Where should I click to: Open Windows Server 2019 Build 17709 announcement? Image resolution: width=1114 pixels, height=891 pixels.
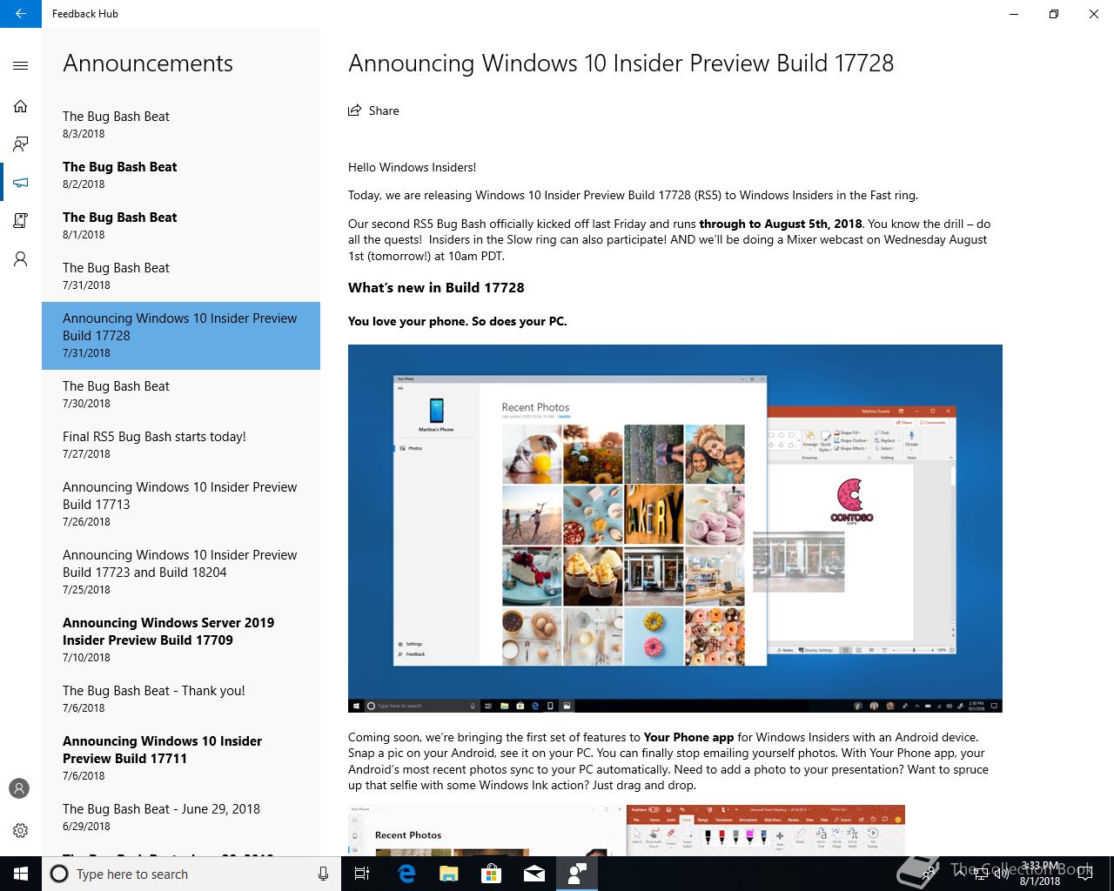point(181,640)
